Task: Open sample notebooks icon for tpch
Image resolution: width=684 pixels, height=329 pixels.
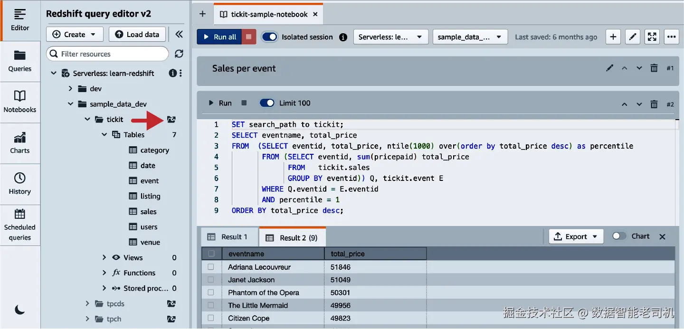Action: tap(171, 319)
